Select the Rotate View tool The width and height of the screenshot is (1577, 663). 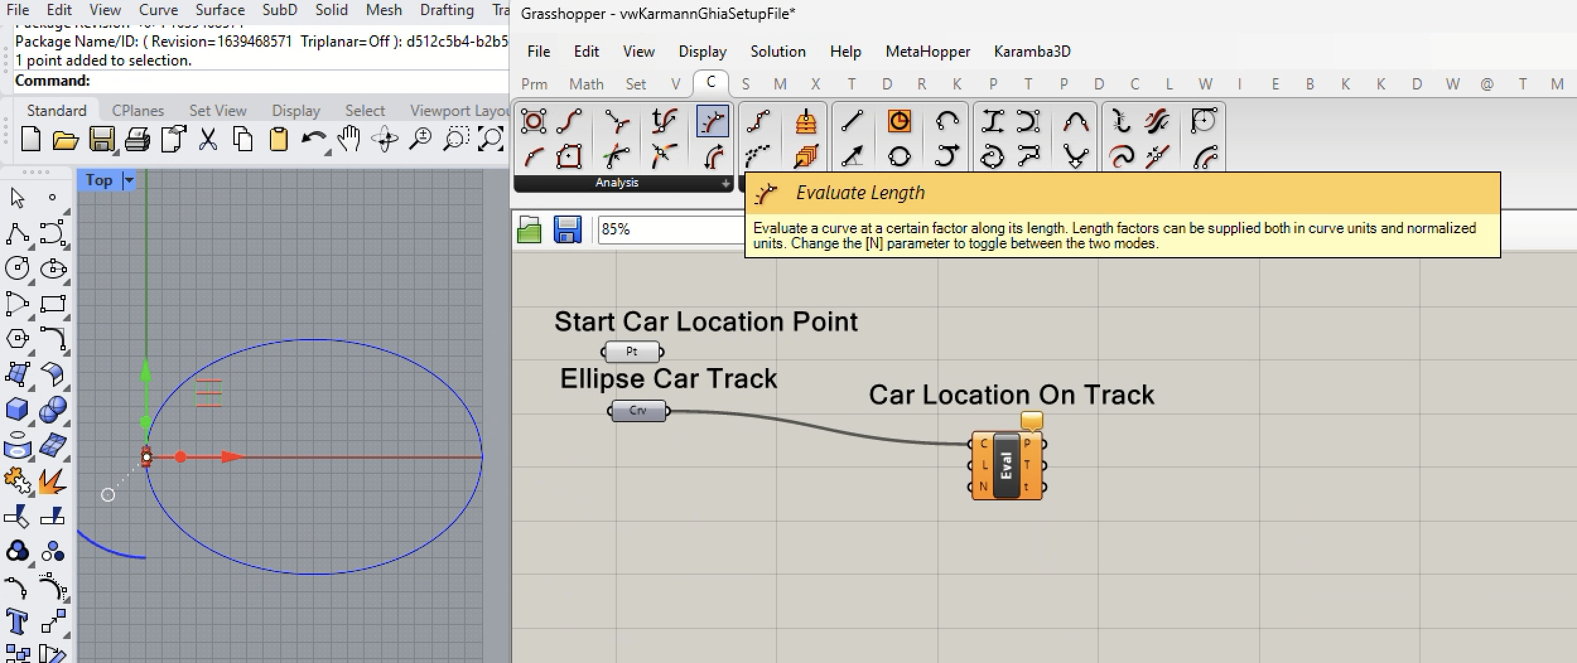[385, 139]
